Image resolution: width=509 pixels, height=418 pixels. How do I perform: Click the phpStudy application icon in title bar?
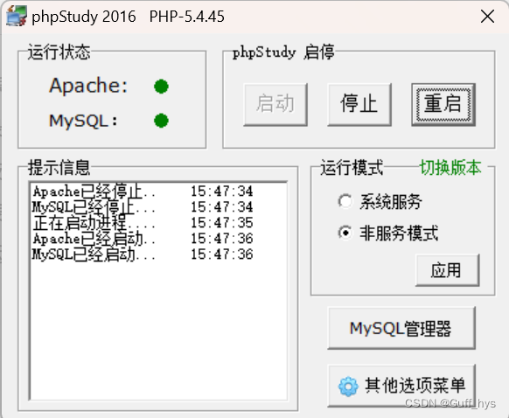pos(17,16)
